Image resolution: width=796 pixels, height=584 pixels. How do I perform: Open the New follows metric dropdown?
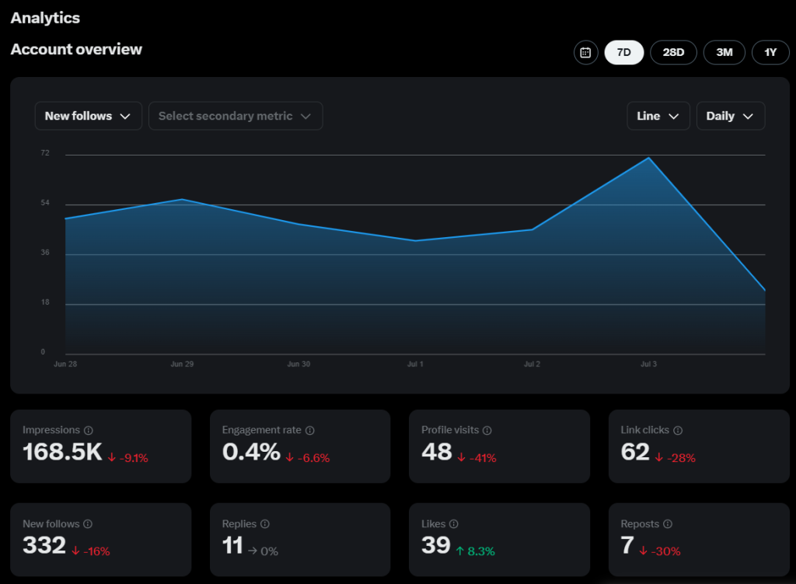click(x=88, y=115)
